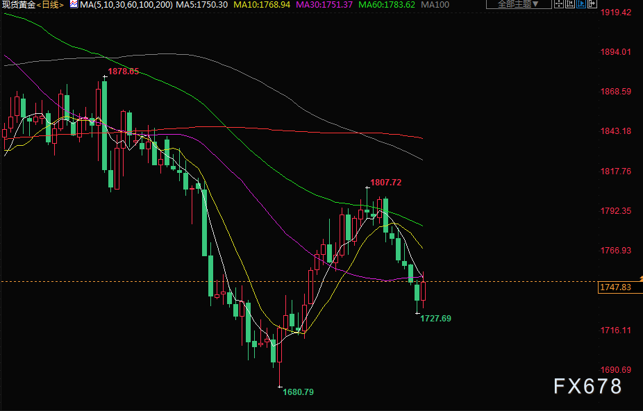The image size is (643, 411).
Task: Click the fit-chart-width icon
Action: point(570,4)
